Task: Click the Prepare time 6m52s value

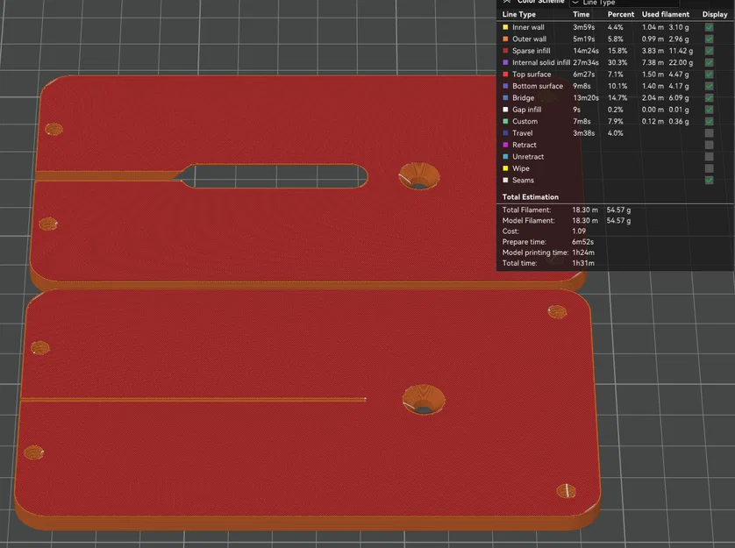Action: 582,242
